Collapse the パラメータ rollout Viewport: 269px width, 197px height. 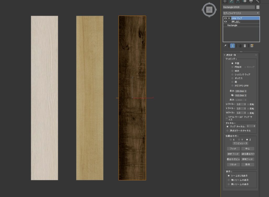(x=225, y=55)
